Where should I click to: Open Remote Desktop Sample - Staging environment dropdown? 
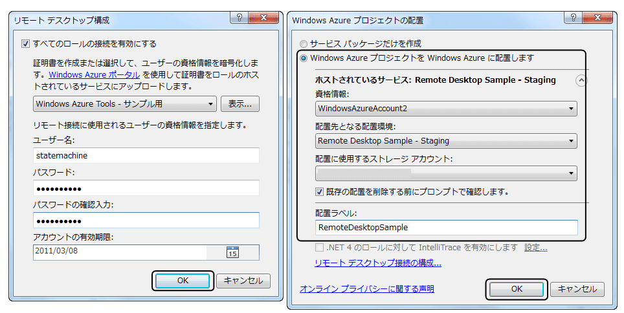446,141
